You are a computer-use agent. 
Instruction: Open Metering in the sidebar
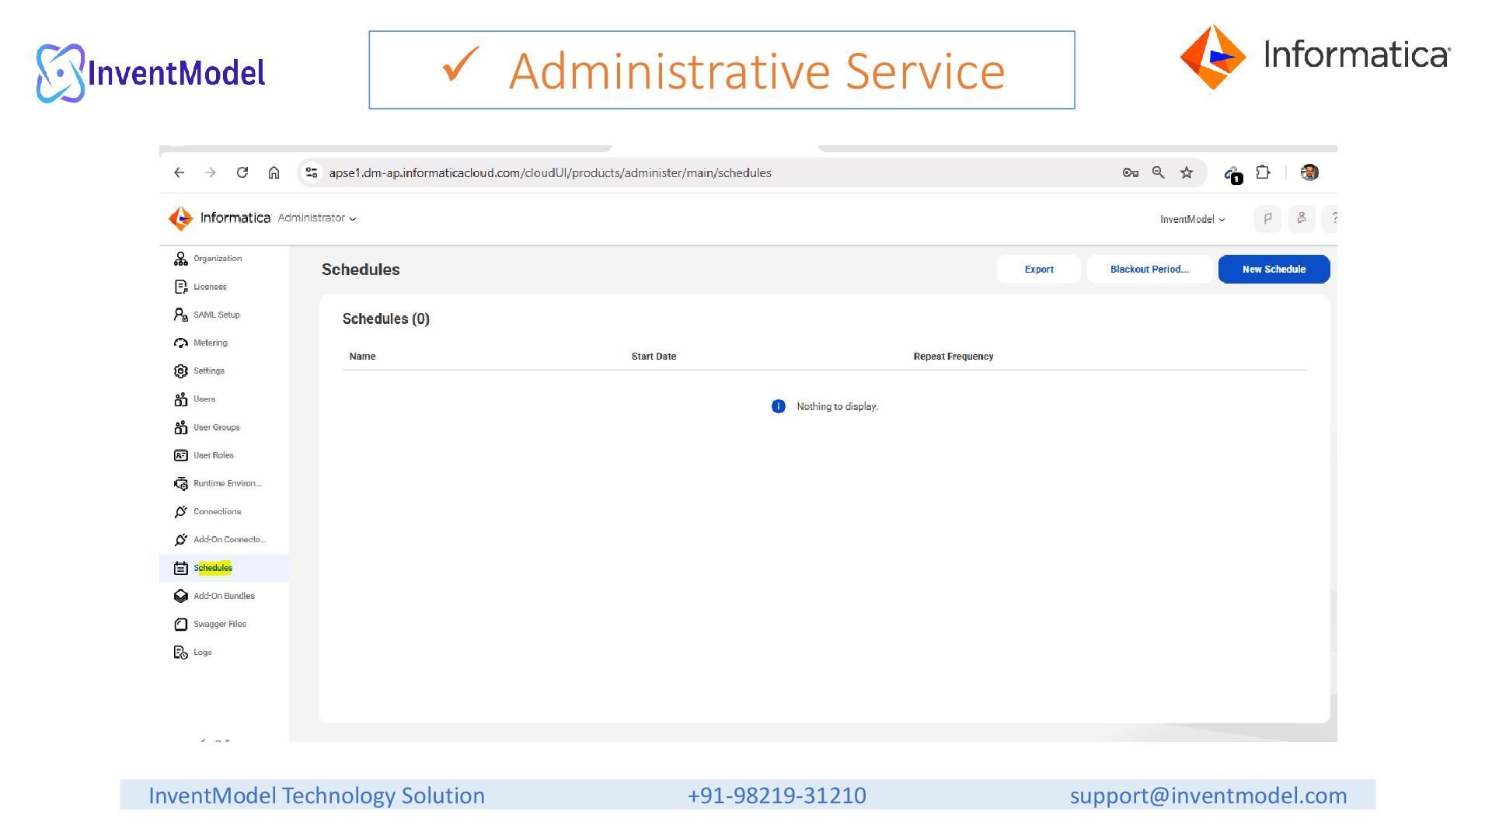(x=211, y=343)
